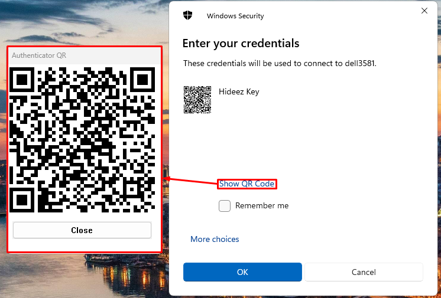Click the Windows Security shield icon
Image resolution: width=441 pixels, height=298 pixels.
pyautogui.click(x=188, y=15)
